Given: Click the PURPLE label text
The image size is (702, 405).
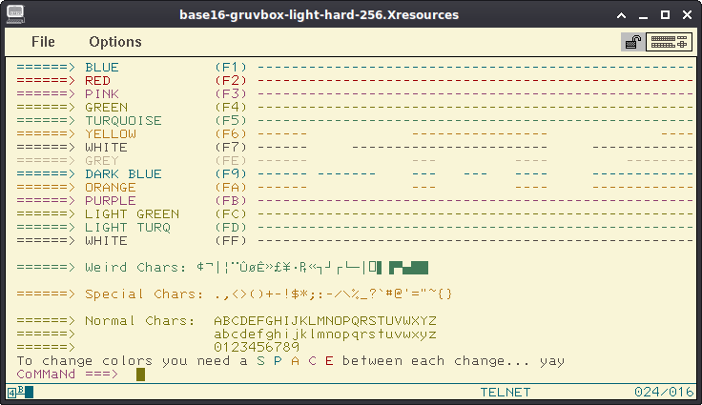Looking at the screenshot, I should point(111,201).
